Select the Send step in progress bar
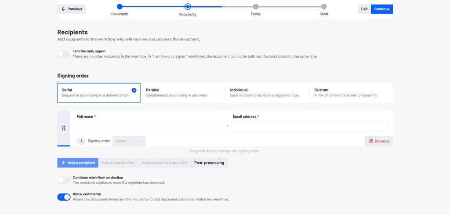The image size is (450, 215). pos(324,7)
